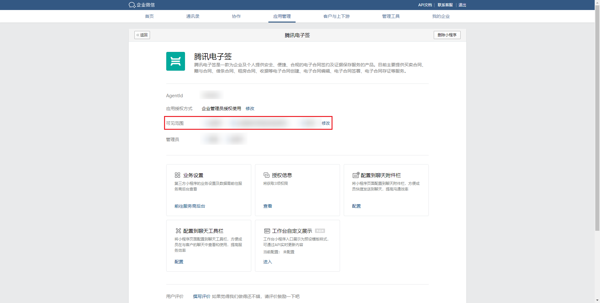Open the 协作 tab

[236, 16]
